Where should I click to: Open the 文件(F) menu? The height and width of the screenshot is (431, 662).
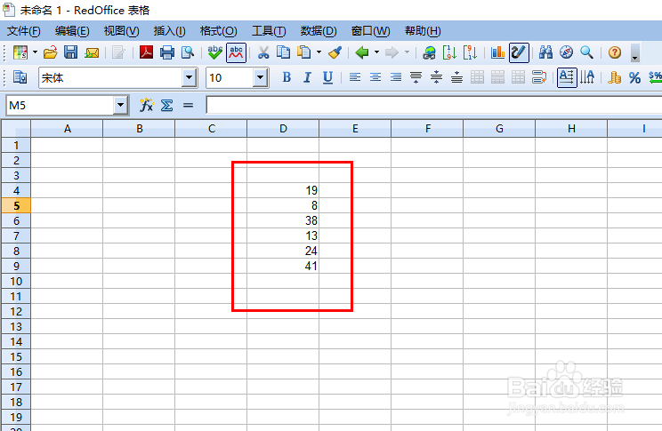(24, 31)
